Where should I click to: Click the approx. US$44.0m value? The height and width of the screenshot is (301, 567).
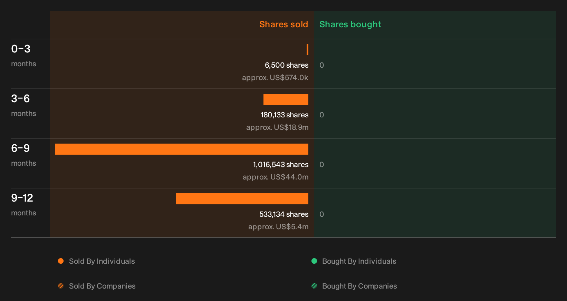[276, 177]
